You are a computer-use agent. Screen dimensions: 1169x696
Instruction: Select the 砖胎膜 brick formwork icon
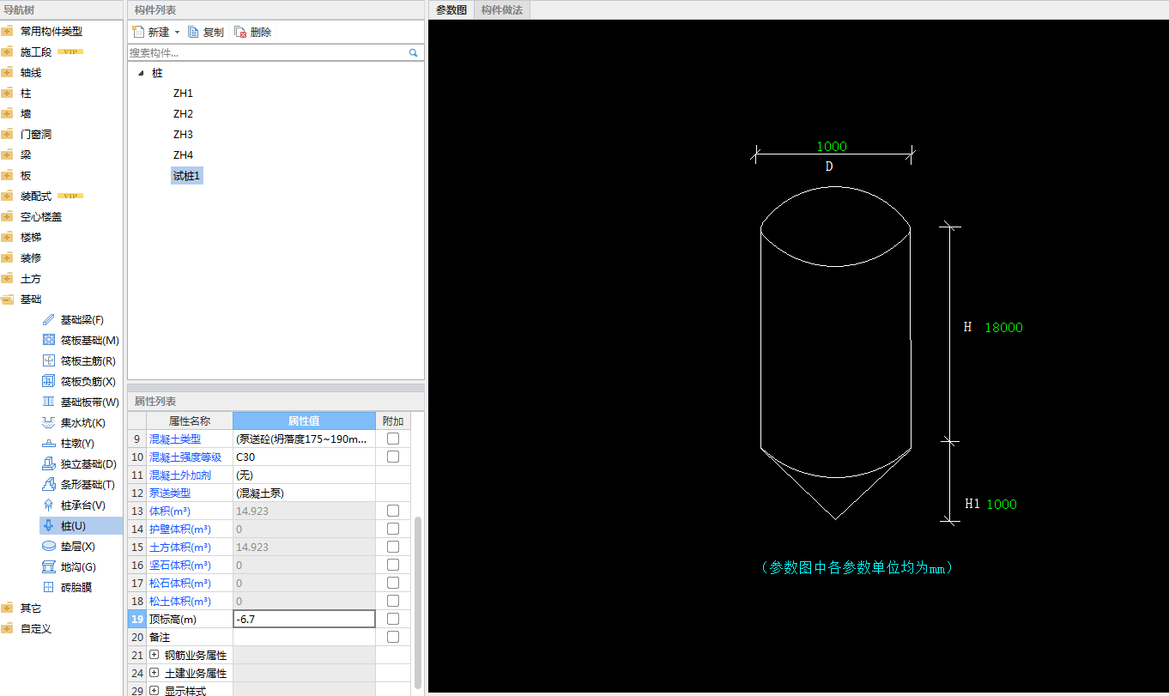(x=49, y=587)
